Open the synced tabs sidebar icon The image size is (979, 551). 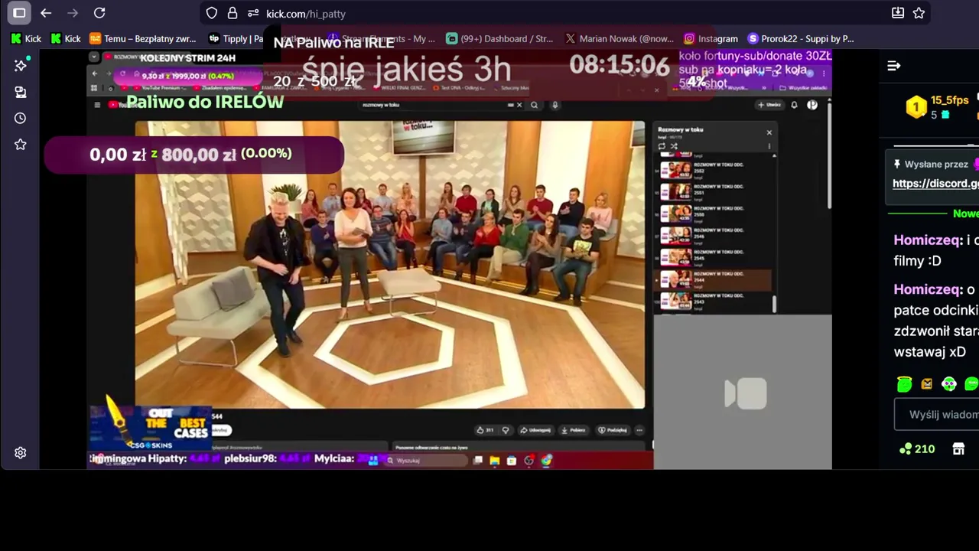21,92
